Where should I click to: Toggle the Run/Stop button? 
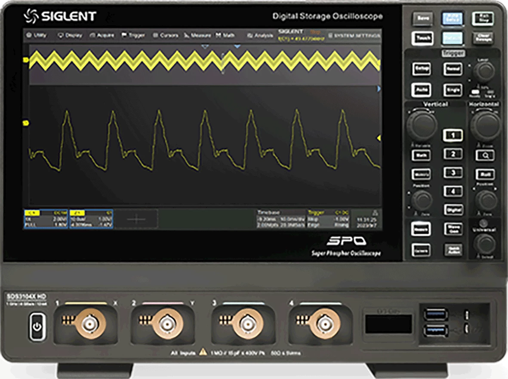tap(483, 18)
